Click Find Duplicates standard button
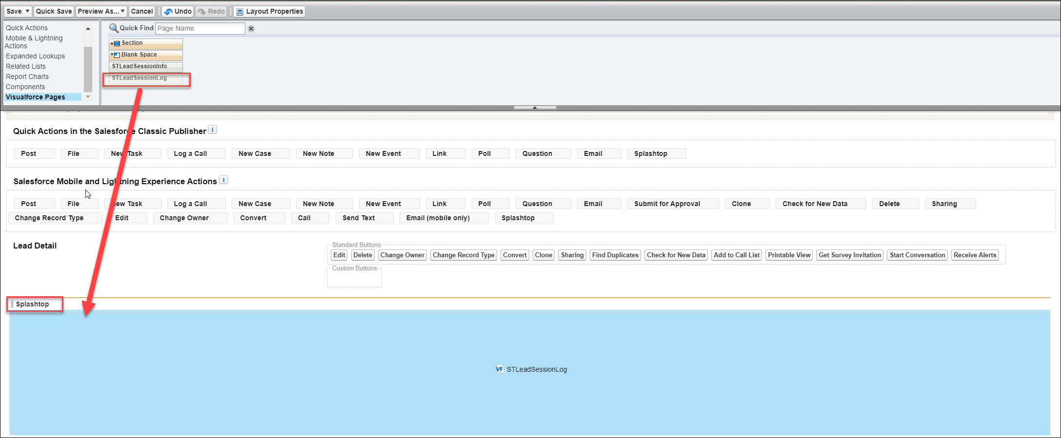Viewport: 1061px width, 438px height. [x=615, y=255]
